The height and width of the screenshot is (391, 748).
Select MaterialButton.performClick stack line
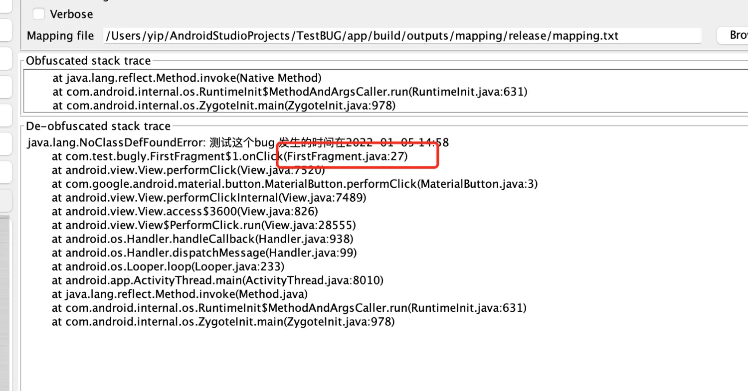coord(295,184)
